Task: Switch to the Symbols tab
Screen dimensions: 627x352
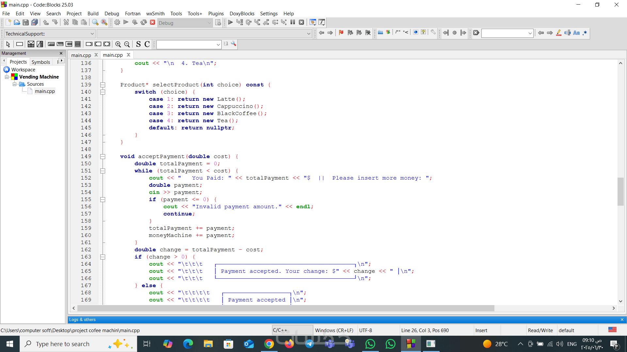Action: tap(41, 62)
